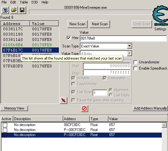
Task: Click the Start address field
Action: [107, 66]
